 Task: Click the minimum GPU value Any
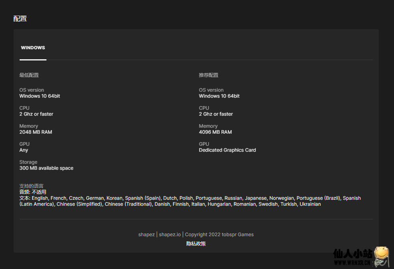point(24,150)
